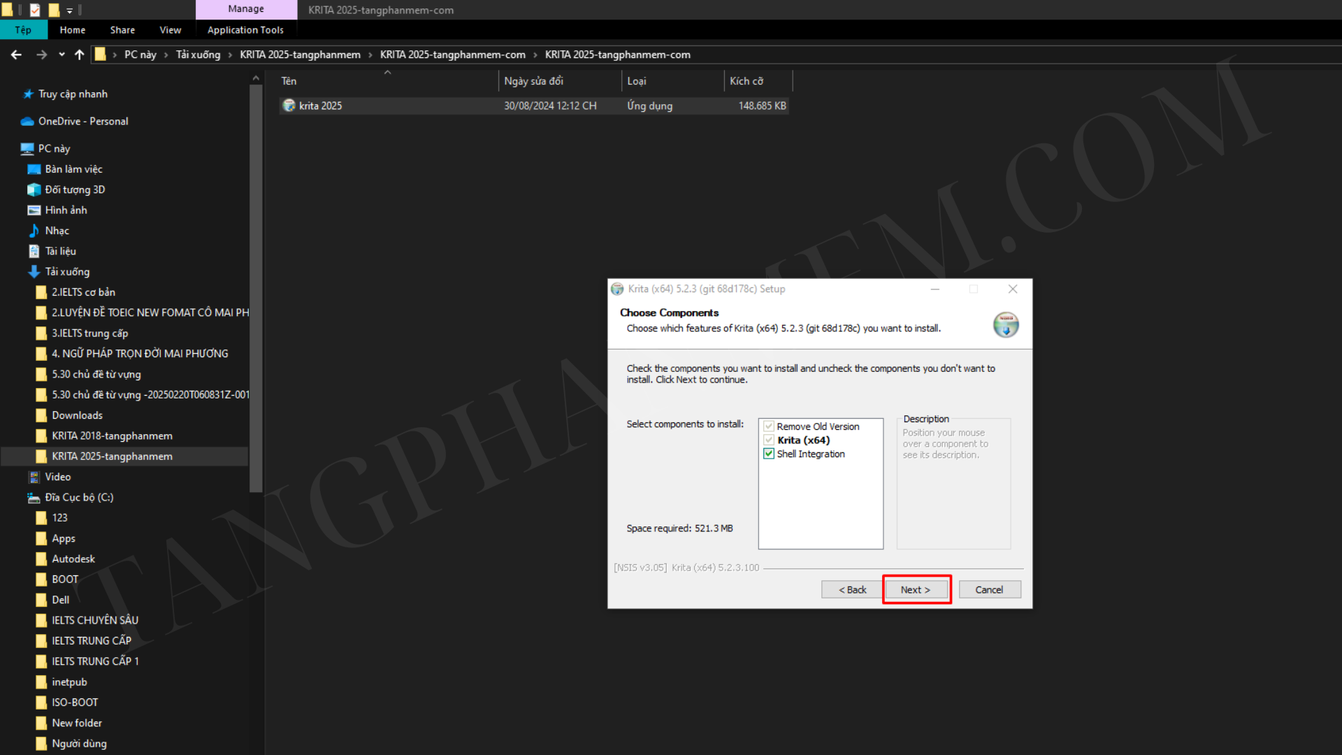Expand Customize Quick Access Toolbar dropdown
The width and height of the screenshot is (1342, 755).
[x=69, y=10]
